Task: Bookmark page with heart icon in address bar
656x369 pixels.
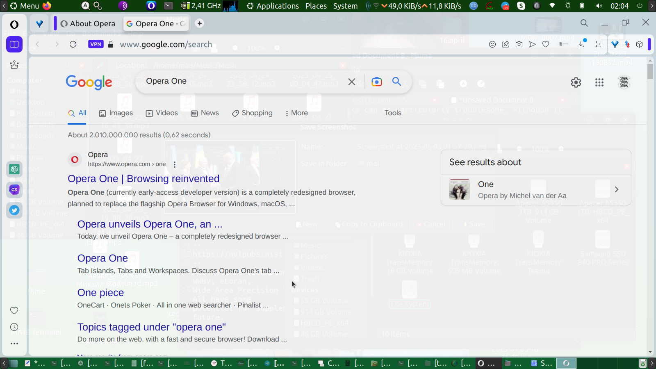Action: coord(546,44)
